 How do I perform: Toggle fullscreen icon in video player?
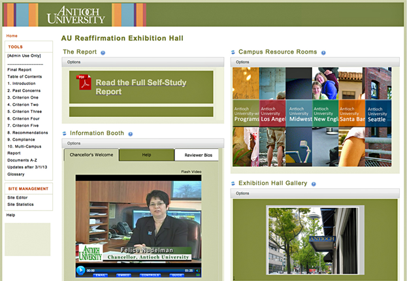coord(198,275)
